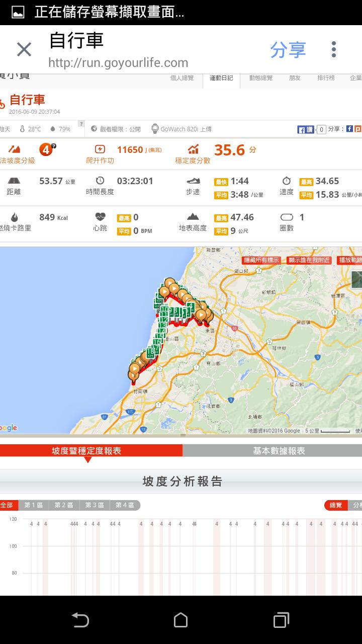Click the temperature thermometer icon
The width and height of the screenshot is (362, 644).
23,129
